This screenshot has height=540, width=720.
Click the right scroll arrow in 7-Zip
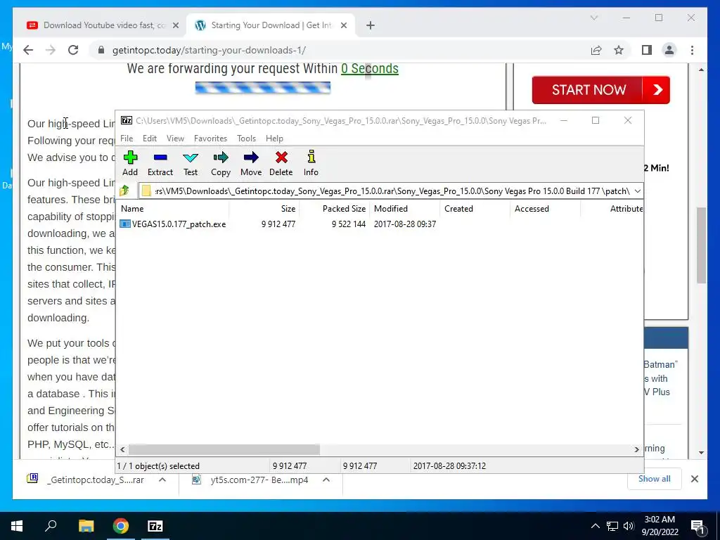(636, 449)
